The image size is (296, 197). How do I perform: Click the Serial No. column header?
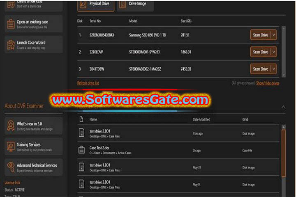click(95, 21)
